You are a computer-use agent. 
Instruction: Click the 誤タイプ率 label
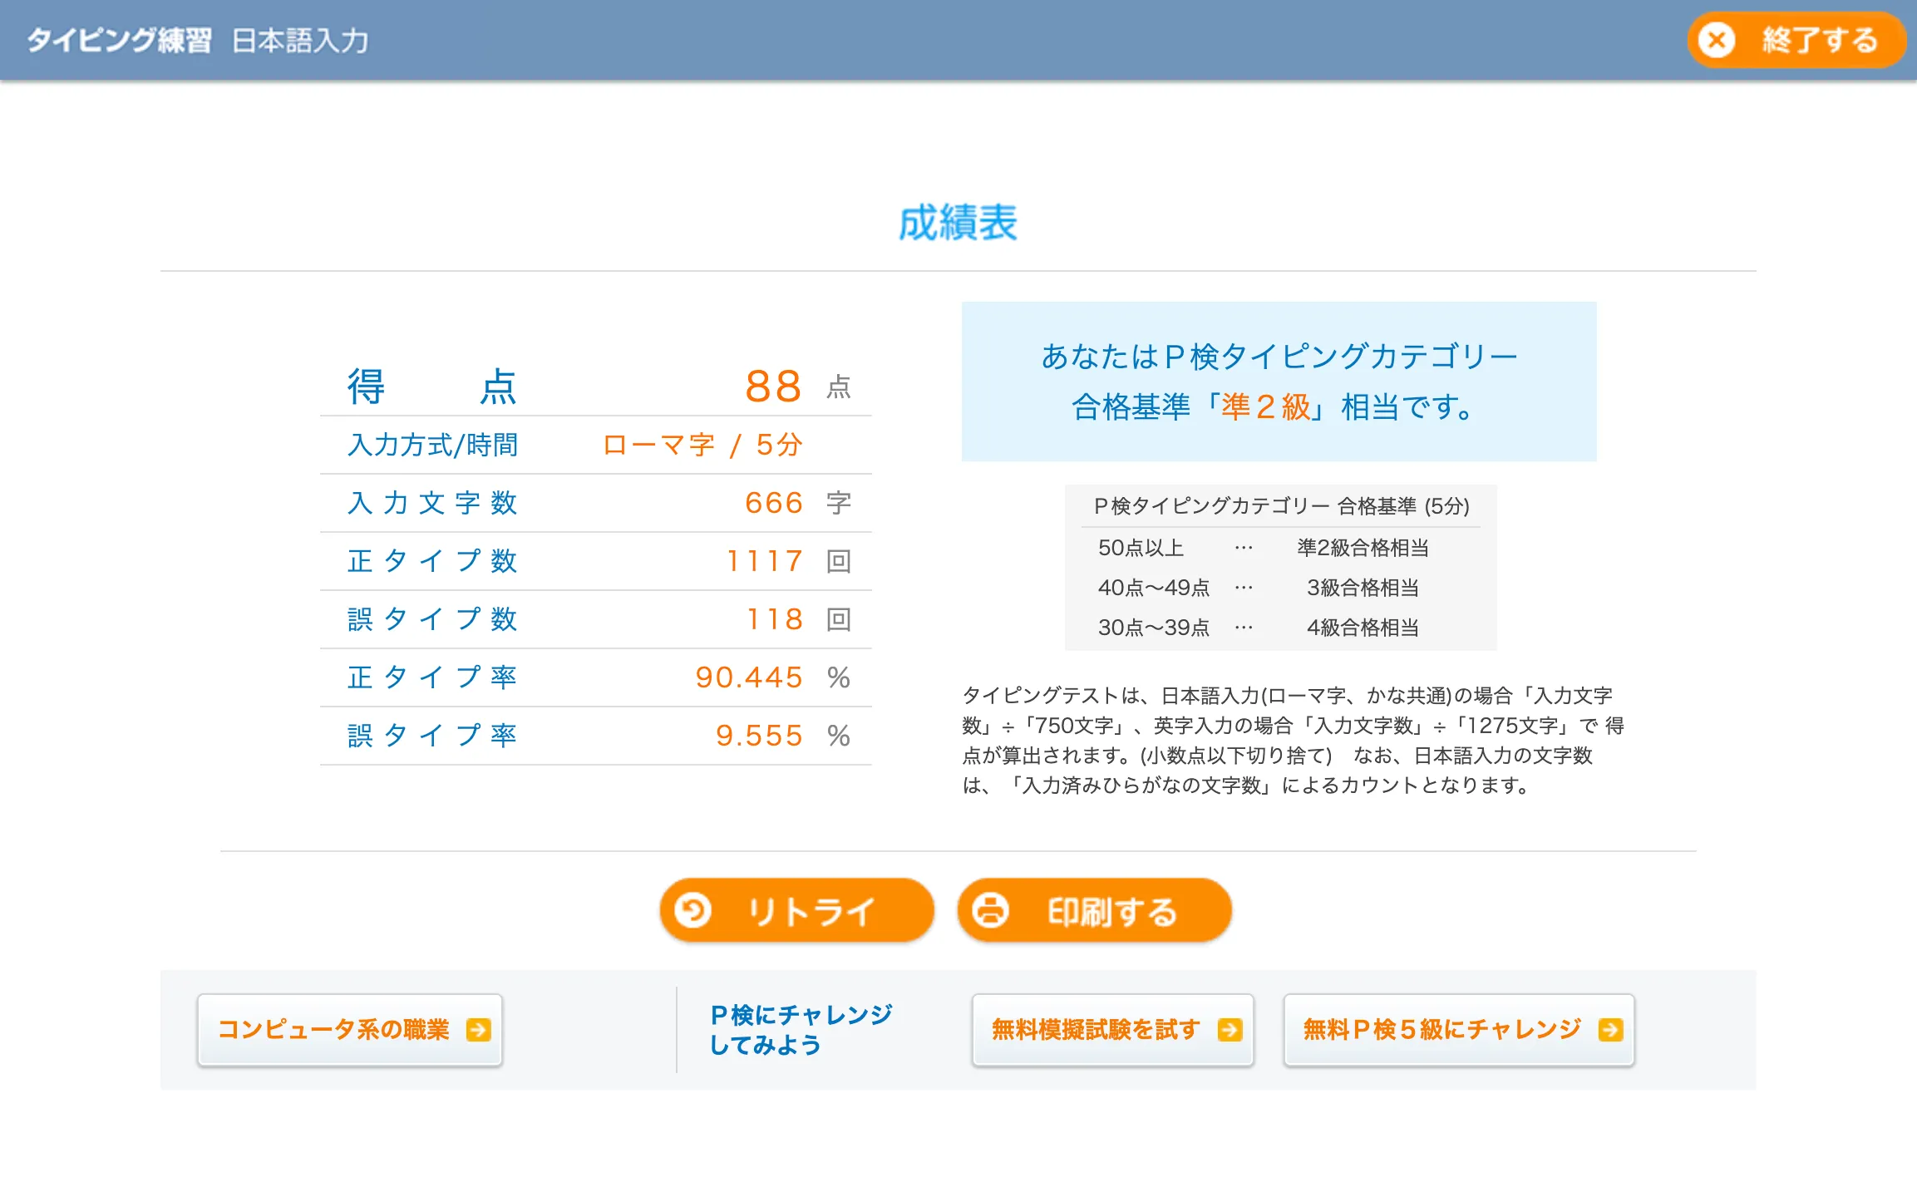432,736
